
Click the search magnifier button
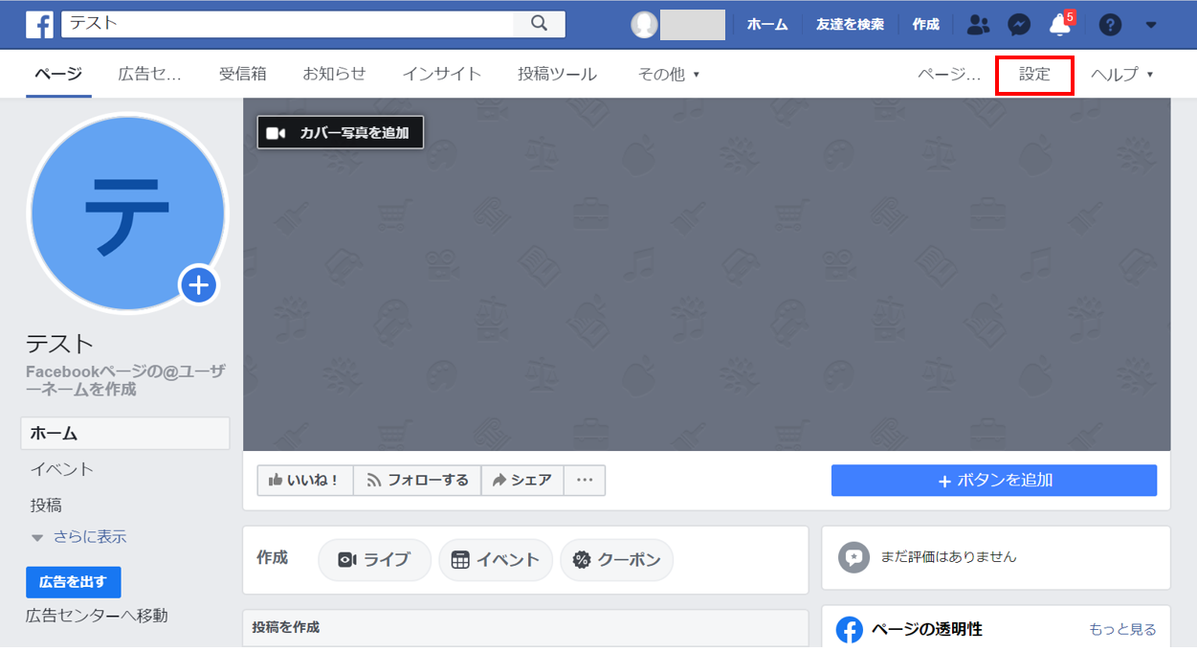point(539,24)
